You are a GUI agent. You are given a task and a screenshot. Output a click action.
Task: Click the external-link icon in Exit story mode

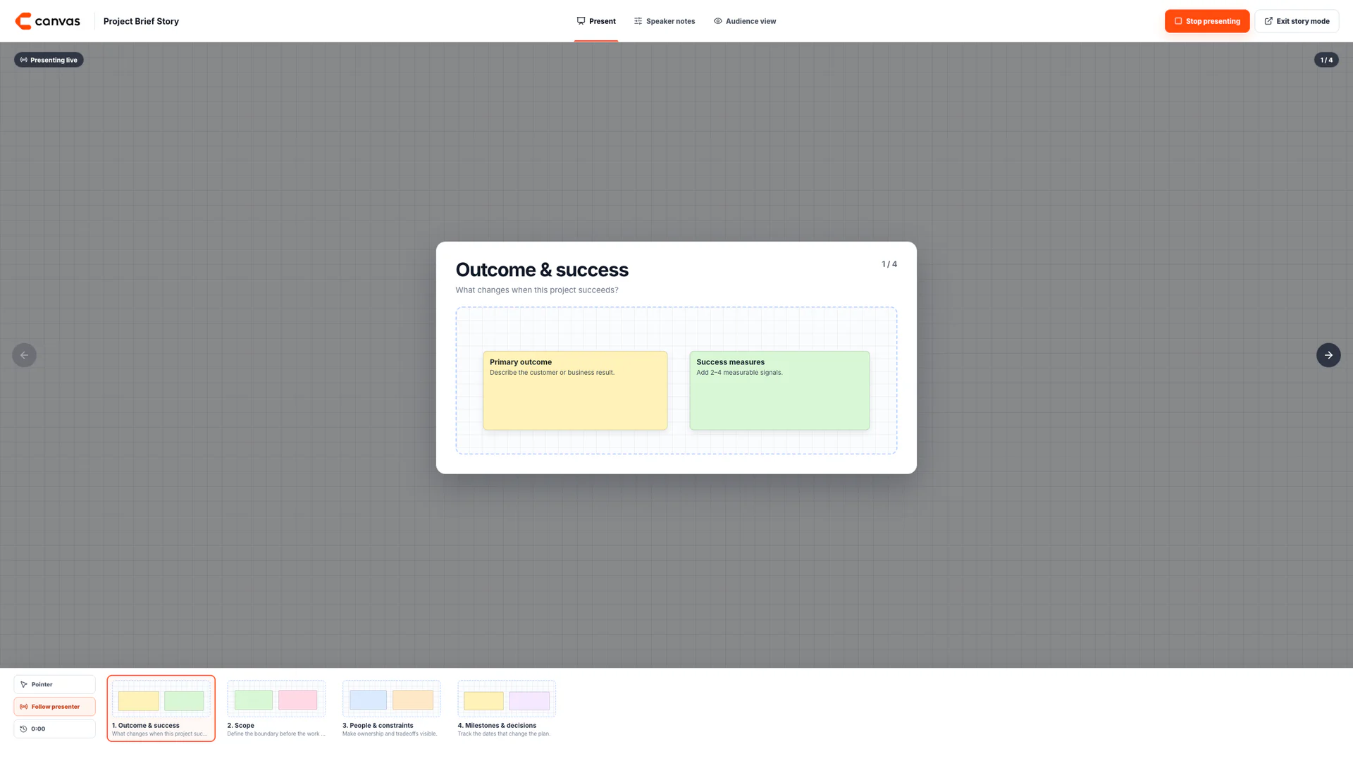click(x=1268, y=21)
